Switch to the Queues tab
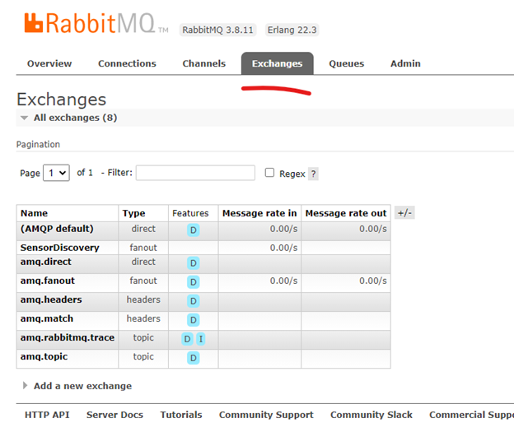 pyautogui.click(x=347, y=63)
